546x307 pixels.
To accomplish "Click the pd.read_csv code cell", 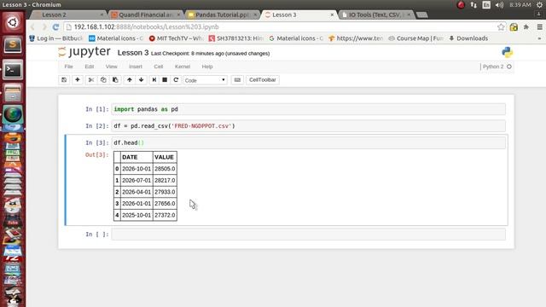I will (x=309, y=126).
